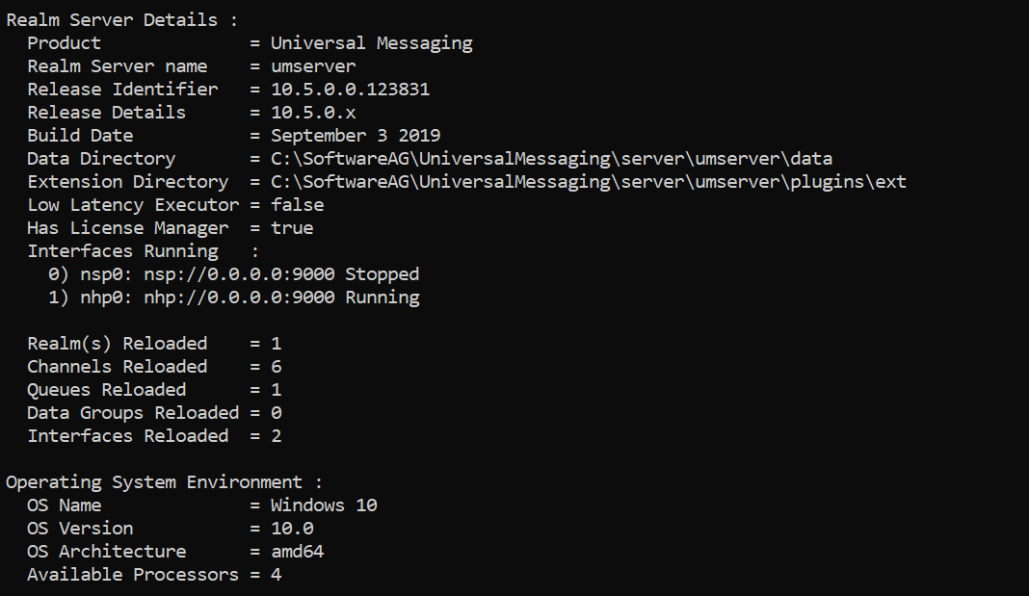Click the 'umserver' realm server name
Image resolution: width=1029 pixels, height=596 pixels.
313,66
